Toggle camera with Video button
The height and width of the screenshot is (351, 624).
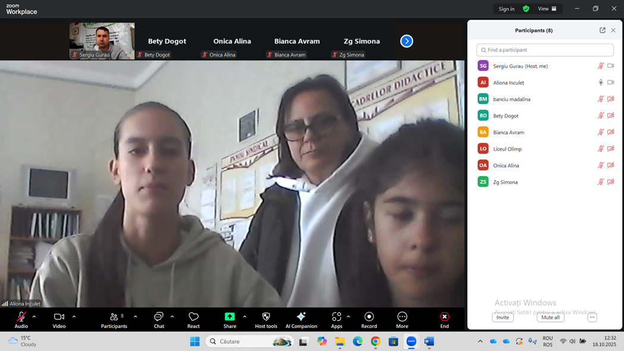tap(59, 317)
